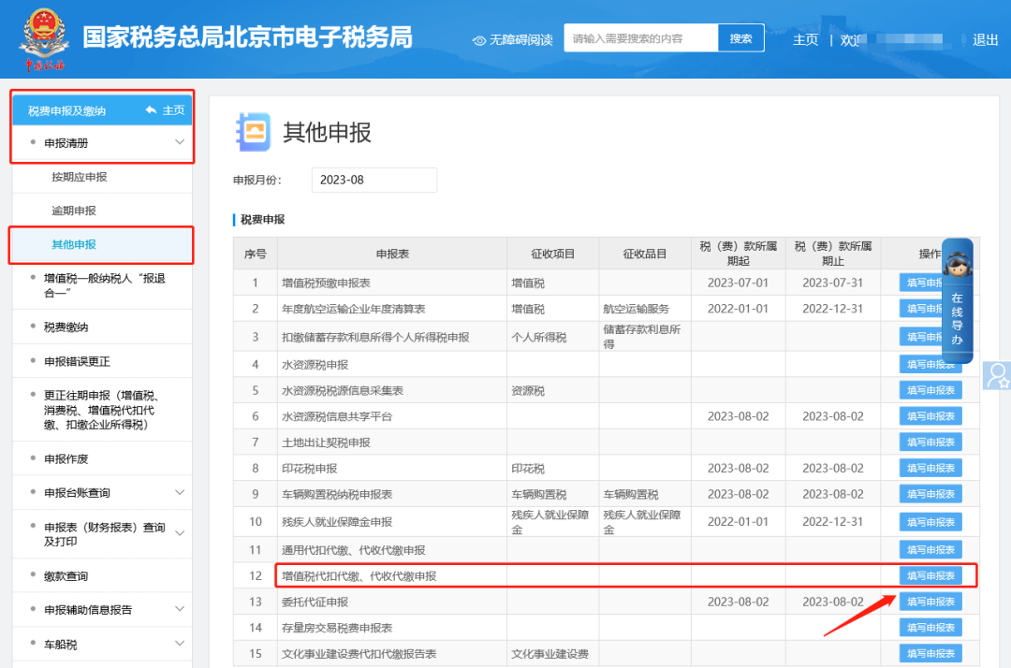Click 填写申报表 for 土地出让契税申报
This screenshot has height=668, width=1011.
(930, 443)
